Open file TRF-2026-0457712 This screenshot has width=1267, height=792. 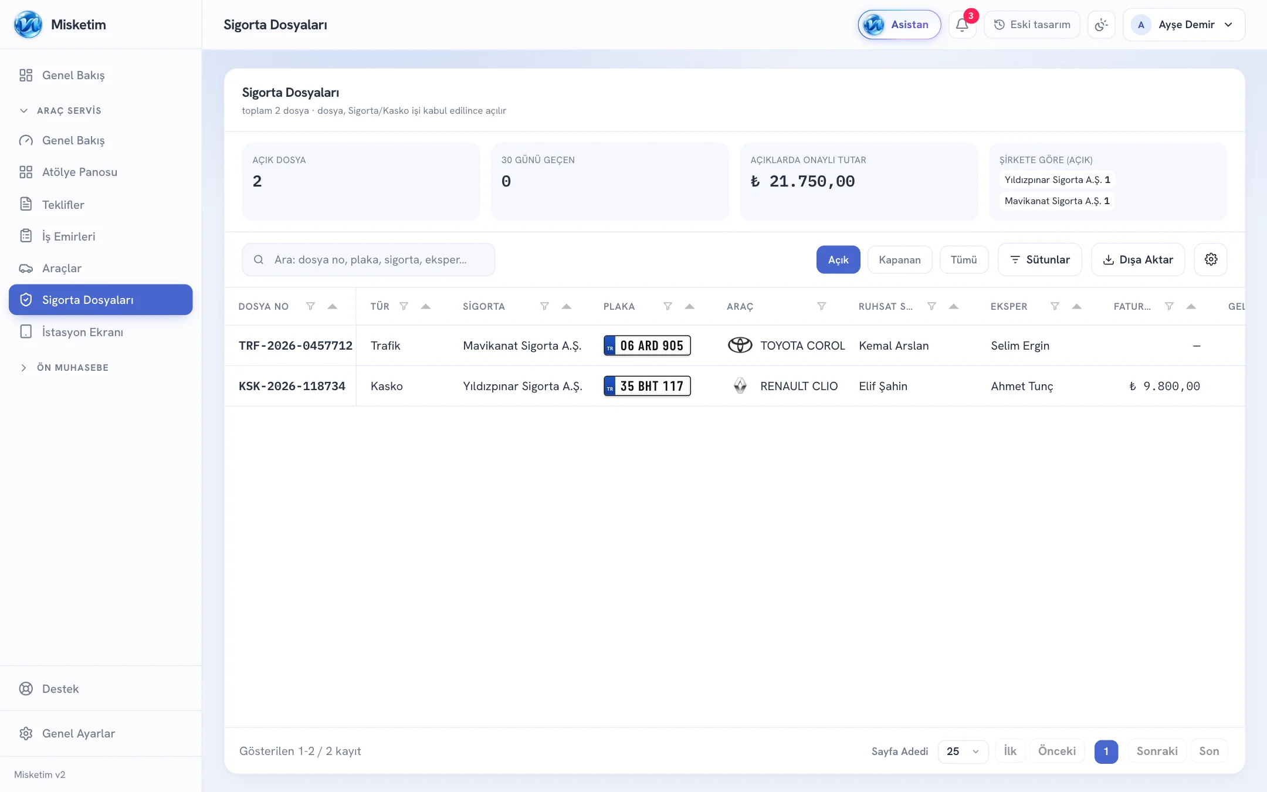point(296,346)
